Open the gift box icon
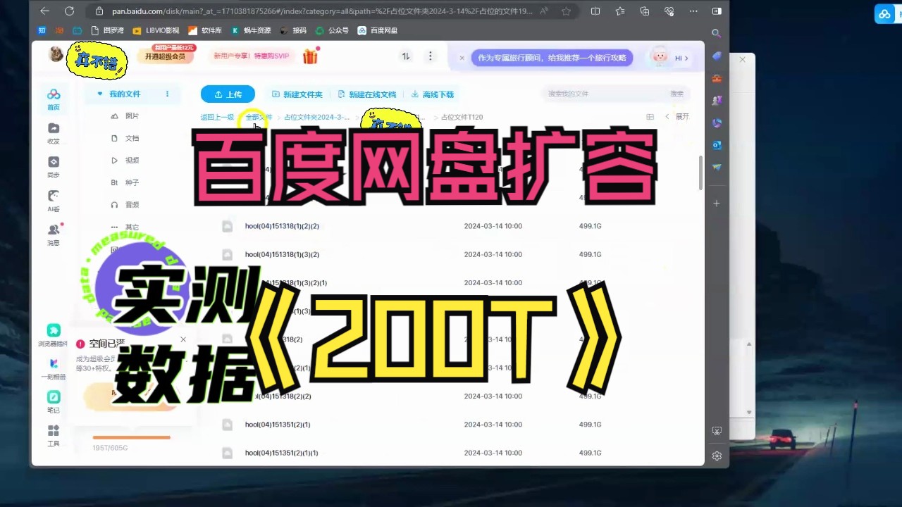This screenshot has width=902, height=507. (310, 56)
